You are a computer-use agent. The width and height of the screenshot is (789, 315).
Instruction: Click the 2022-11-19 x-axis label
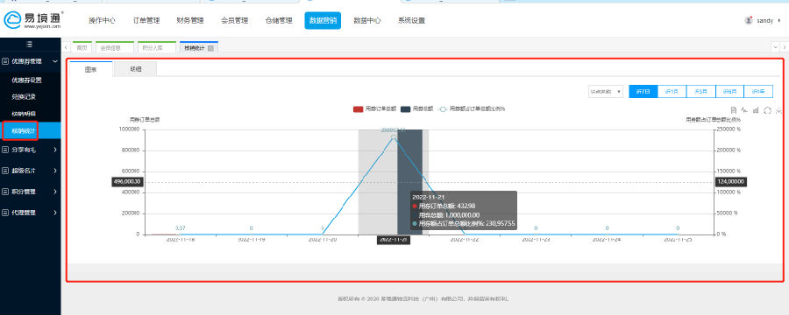point(252,240)
